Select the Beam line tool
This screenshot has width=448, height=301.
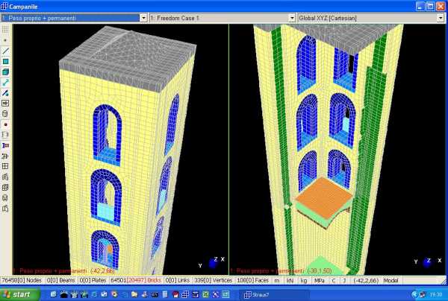pyautogui.click(x=6, y=51)
